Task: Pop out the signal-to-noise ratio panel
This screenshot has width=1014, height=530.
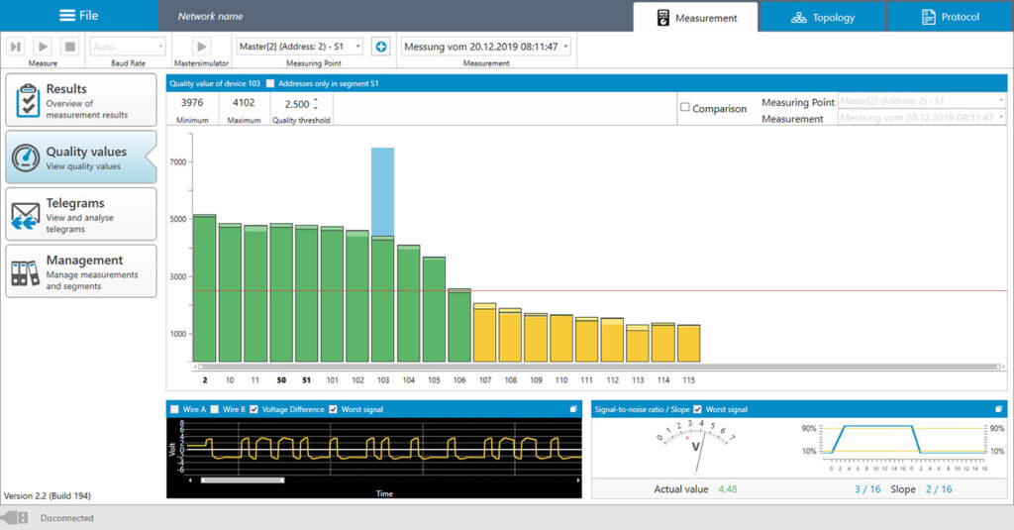Action: pos(998,409)
